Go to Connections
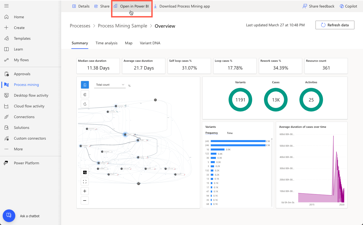 pos(24,117)
